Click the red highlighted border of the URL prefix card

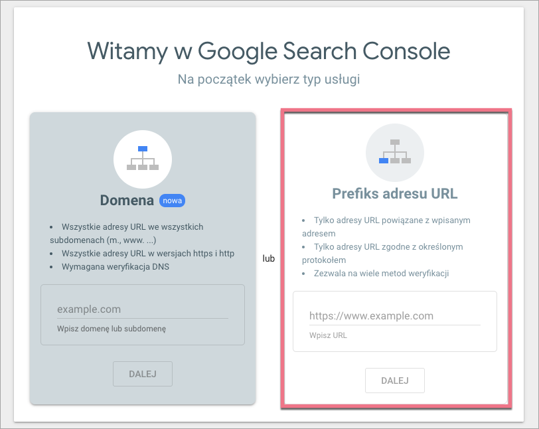395,110
